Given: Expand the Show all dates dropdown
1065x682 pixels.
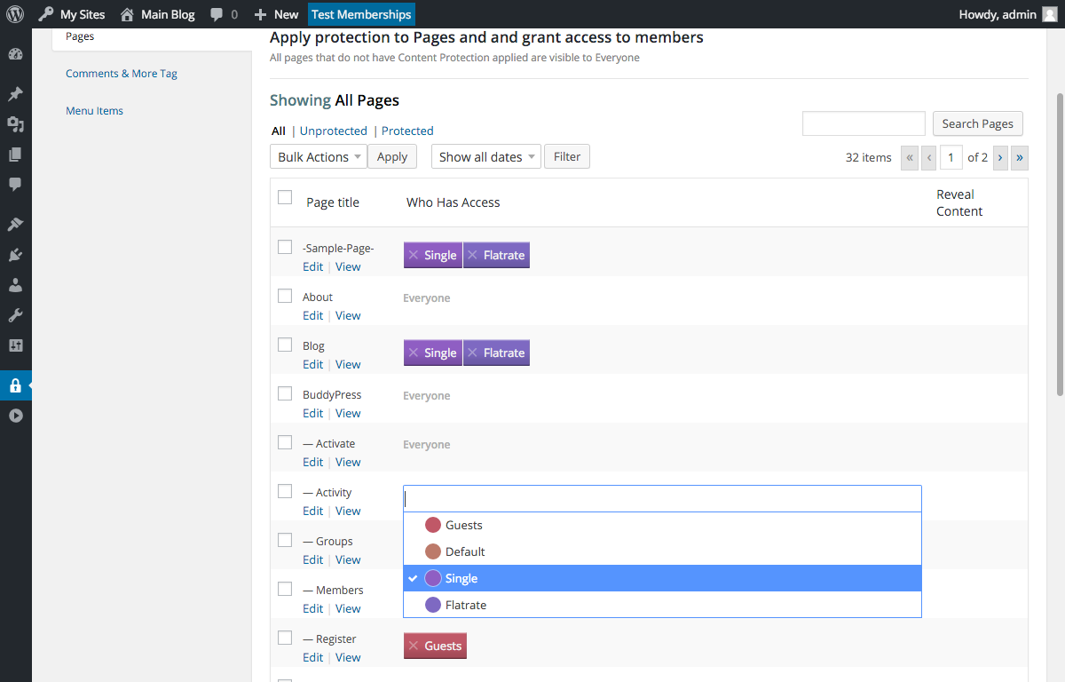Looking at the screenshot, I should (x=486, y=156).
